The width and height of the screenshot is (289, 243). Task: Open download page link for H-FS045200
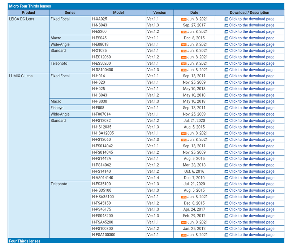[251, 216]
